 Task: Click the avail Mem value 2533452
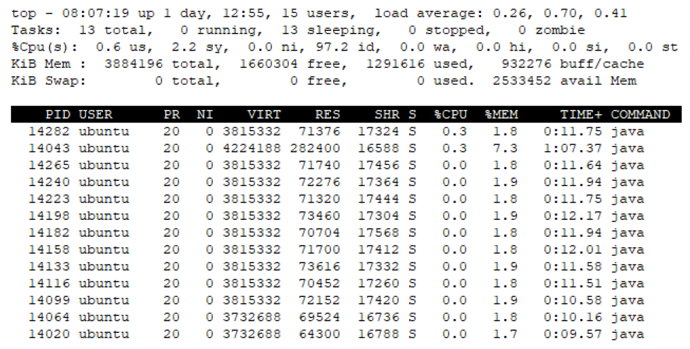tap(522, 81)
